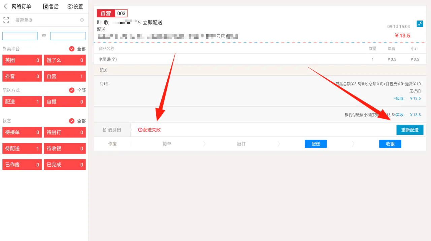The image size is (431, 241).
Task: Open 设置 gear settings
Action: coord(70,7)
